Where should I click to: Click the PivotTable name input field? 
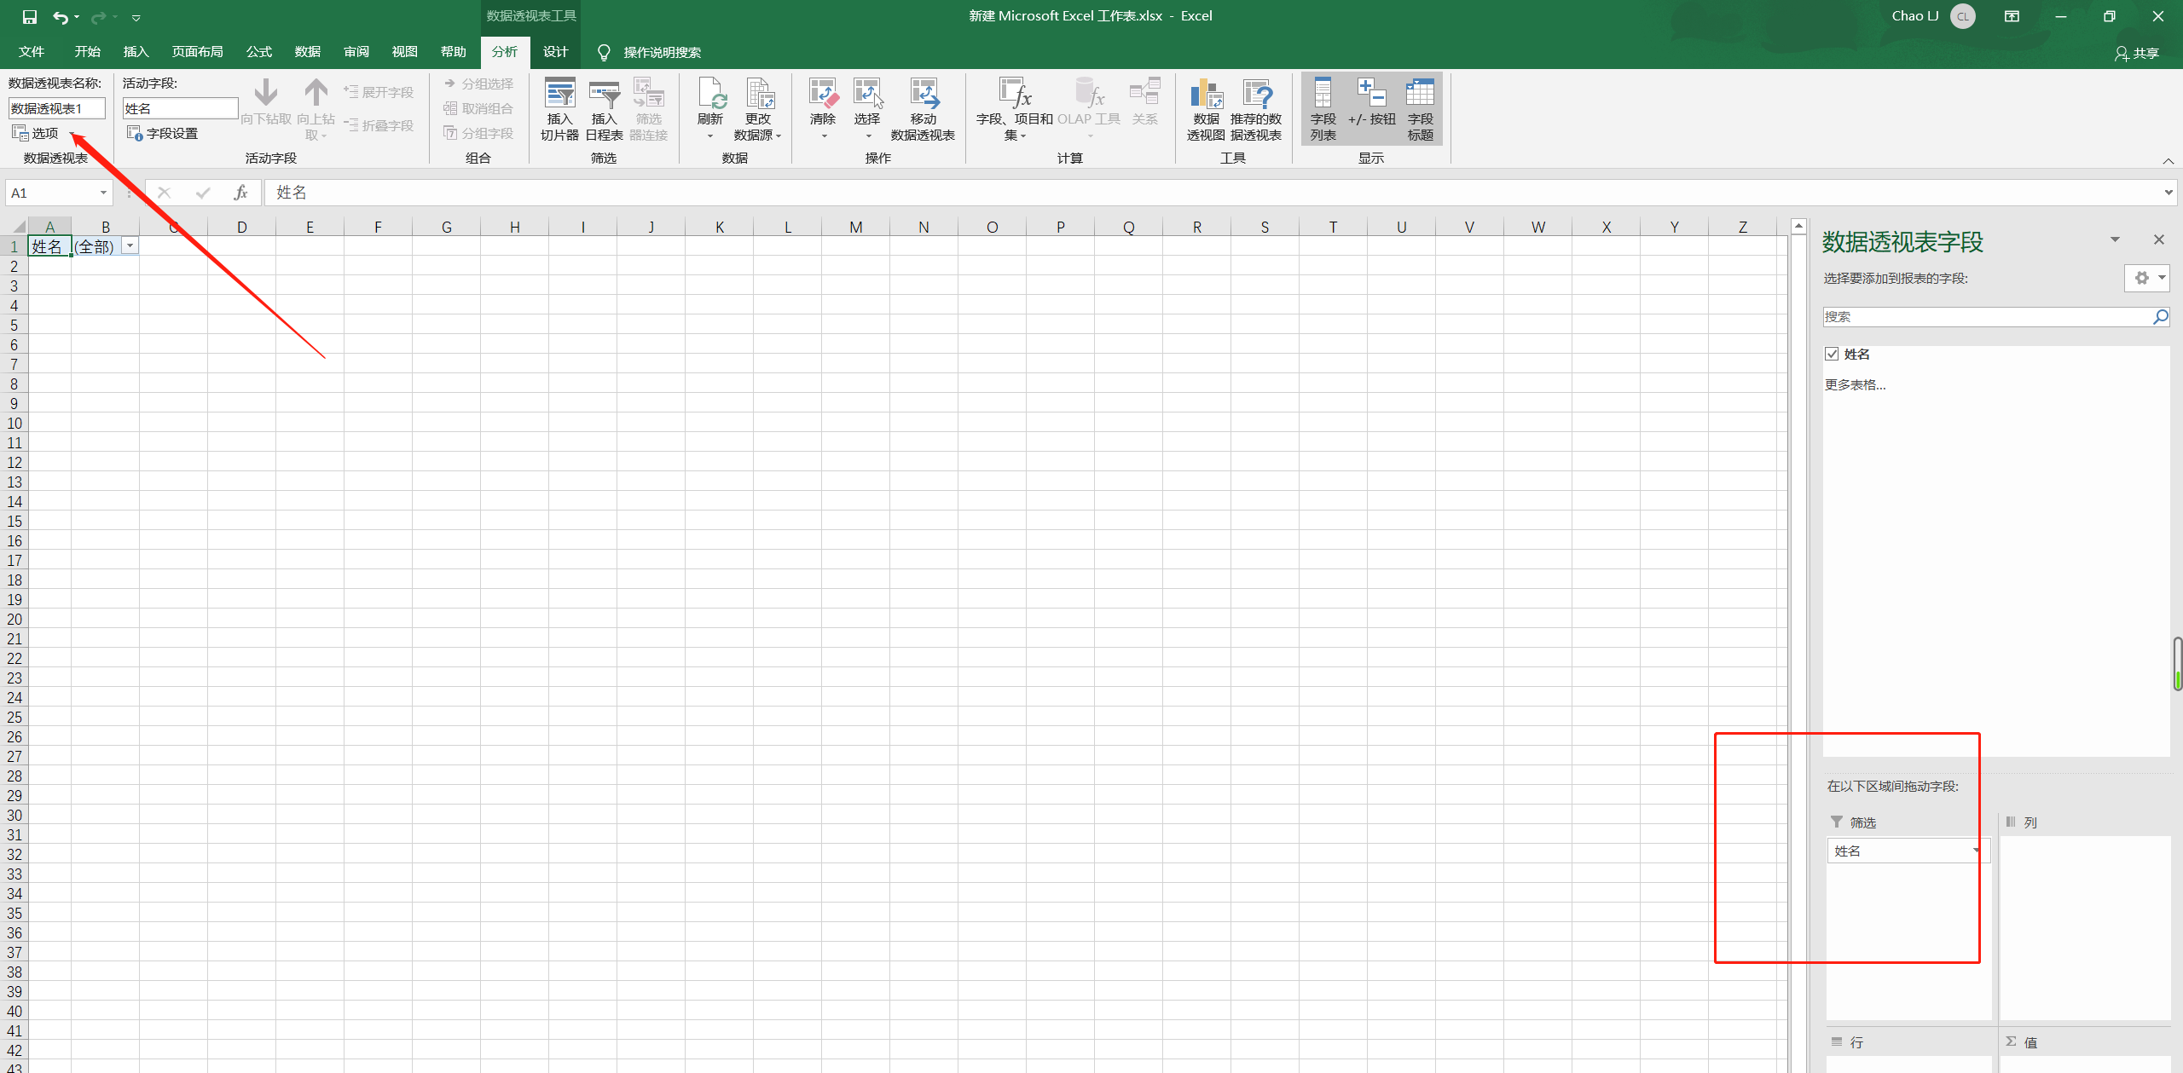pyautogui.click(x=56, y=108)
